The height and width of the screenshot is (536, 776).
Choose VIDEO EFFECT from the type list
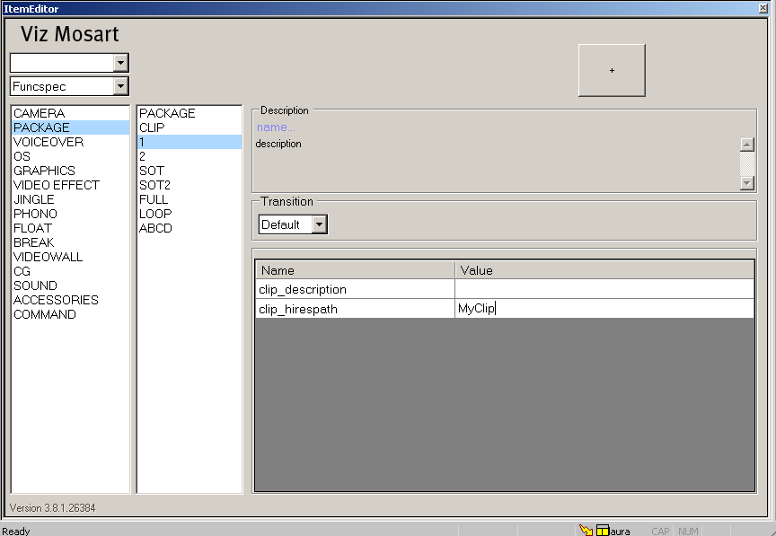click(x=57, y=185)
